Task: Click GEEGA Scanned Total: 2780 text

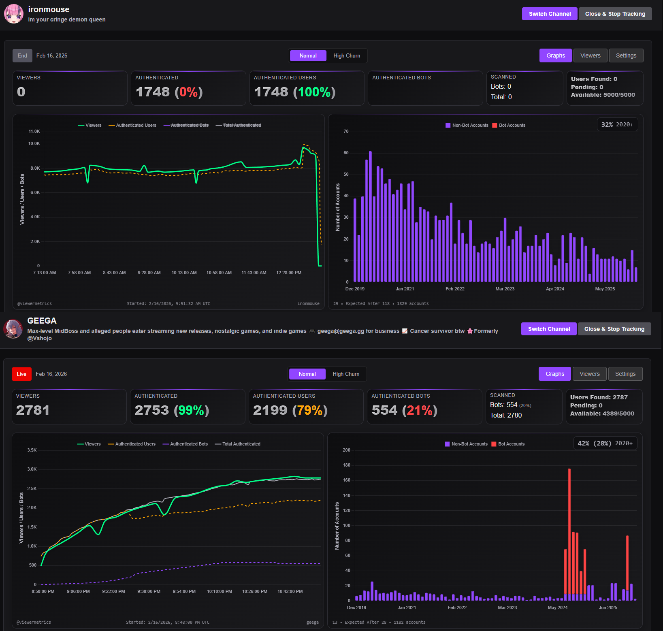Action: pos(506,415)
